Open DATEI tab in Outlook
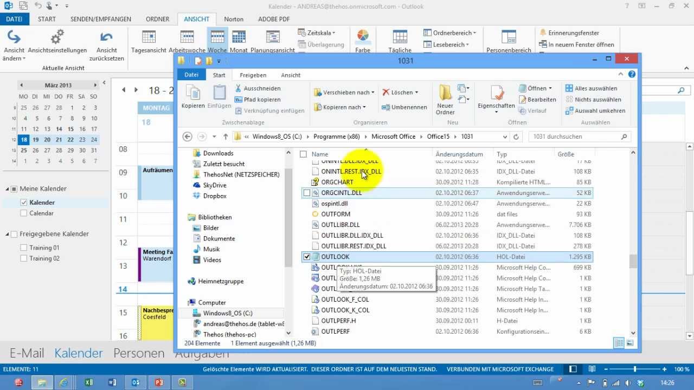 [15, 19]
